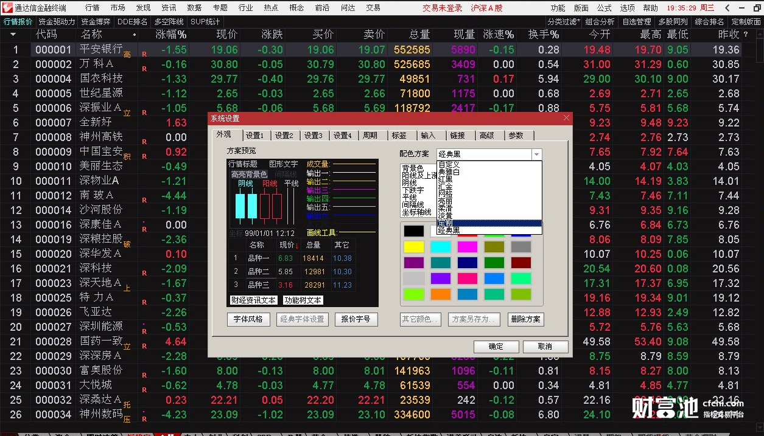This screenshot has width=764, height=436.
Task: Open the 行情 menu
Action: (x=93, y=8)
